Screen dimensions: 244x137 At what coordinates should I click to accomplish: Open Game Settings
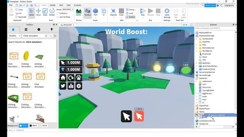click(x=167, y=13)
